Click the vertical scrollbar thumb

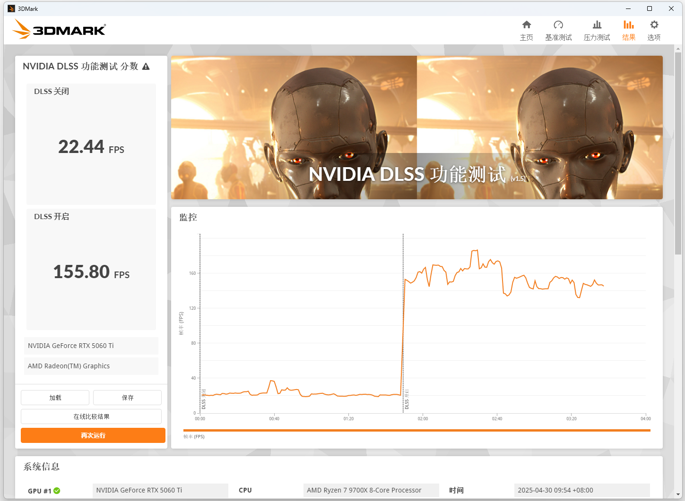[678, 153]
